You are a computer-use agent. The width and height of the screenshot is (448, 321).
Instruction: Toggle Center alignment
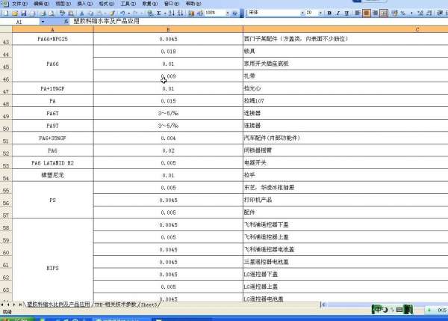[x=367, y=13]
